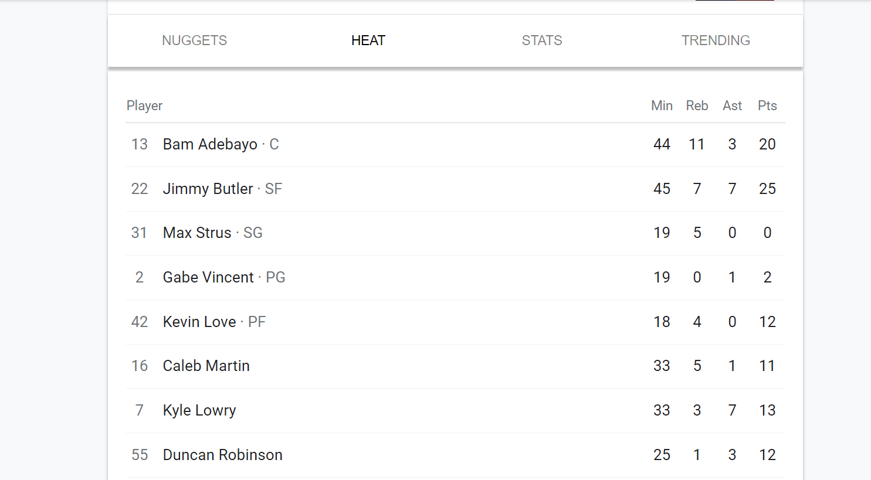
Task: Open Gabe Vincent's player entry
Action: (208, 277)
